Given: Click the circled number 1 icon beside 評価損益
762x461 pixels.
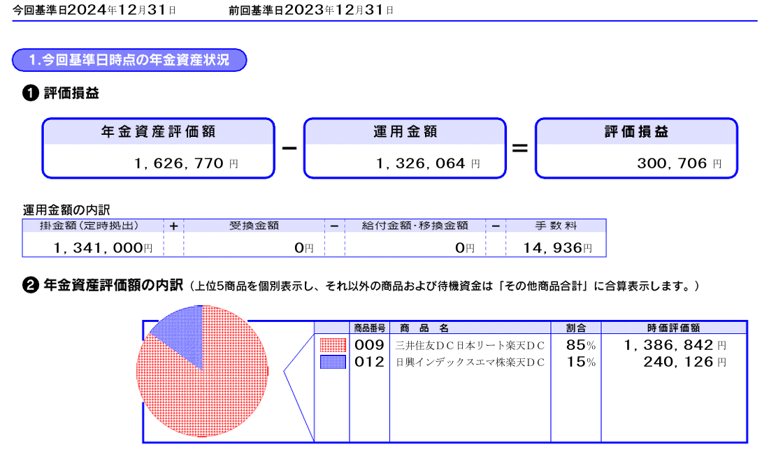Looking at the screenshot, I should [31, 94].
